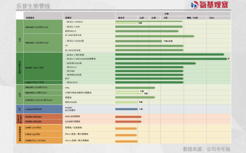Click the 氨基观察 logo
This screenshot has width=246, height=153.
click(x=210, y=5)
